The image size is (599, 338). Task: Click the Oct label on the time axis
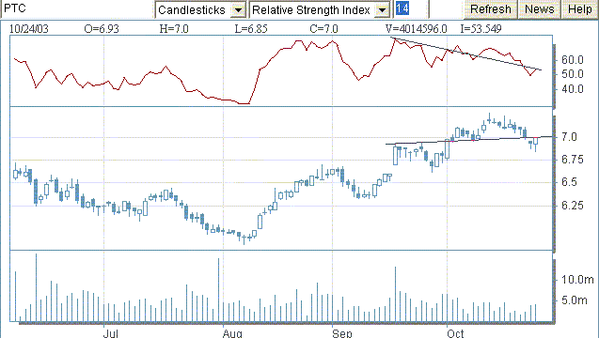tap(455, 333)
